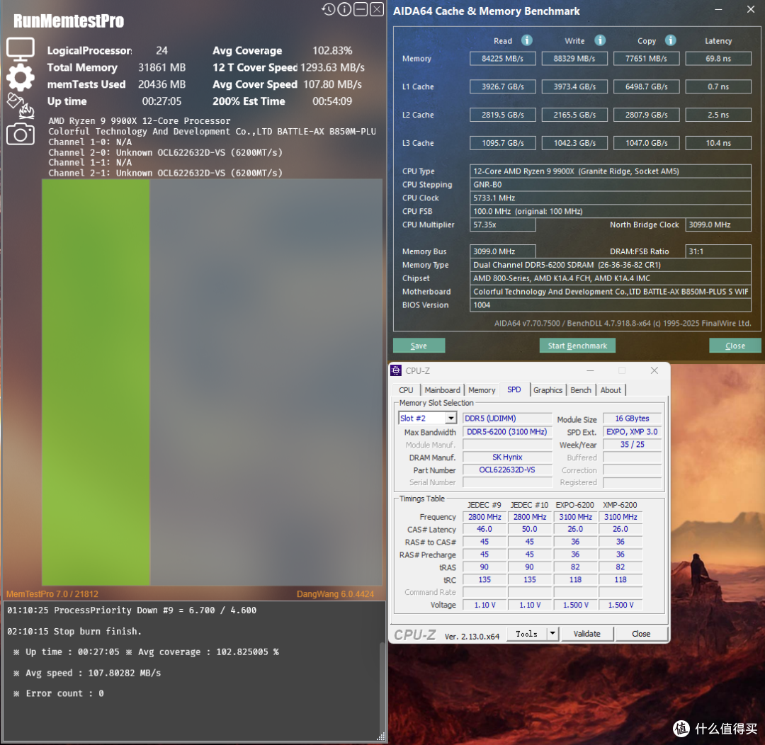Open the About tab in CPU-Z
Image resolution: width=765 pixels, height=745 pixels.
pos(611,390)
